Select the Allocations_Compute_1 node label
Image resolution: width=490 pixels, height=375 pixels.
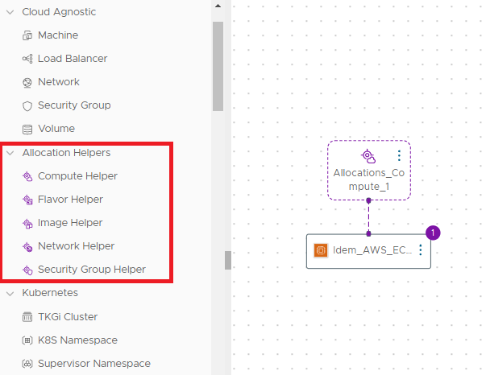(369, 179)
